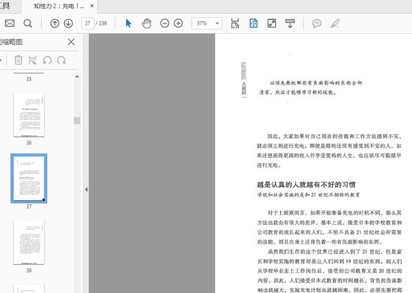This screenshot has width=412, height=293.
Task: Close the page thumbnails panel
Action: point(71,42)
